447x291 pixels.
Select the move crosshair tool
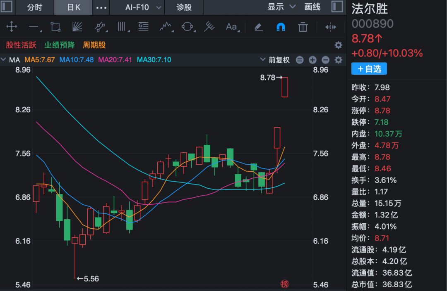click(12, 27)
